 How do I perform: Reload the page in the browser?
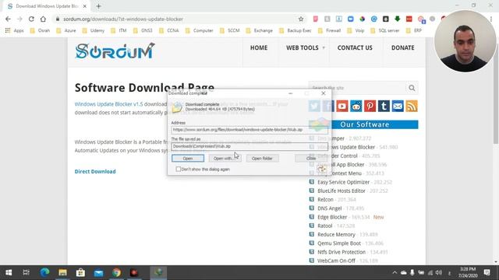click(x=31, y=19)
